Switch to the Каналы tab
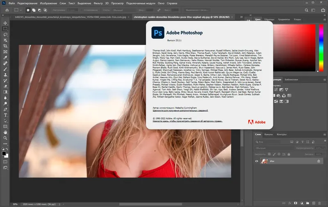 click(x=269, y=134)
